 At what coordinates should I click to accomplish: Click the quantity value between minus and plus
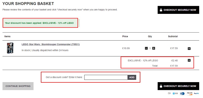[x=150, y=48]
